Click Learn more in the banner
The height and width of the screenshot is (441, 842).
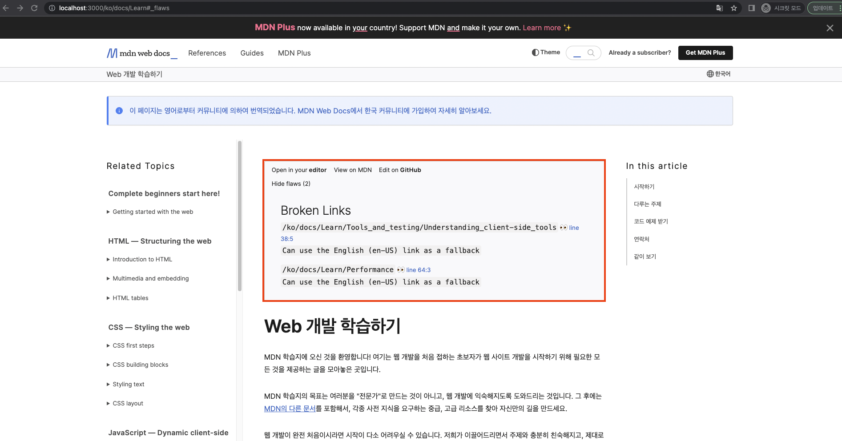click(542, 28)
